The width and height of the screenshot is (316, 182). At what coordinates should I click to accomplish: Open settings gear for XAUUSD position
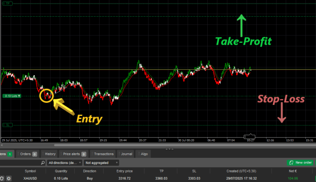point(9,178)
